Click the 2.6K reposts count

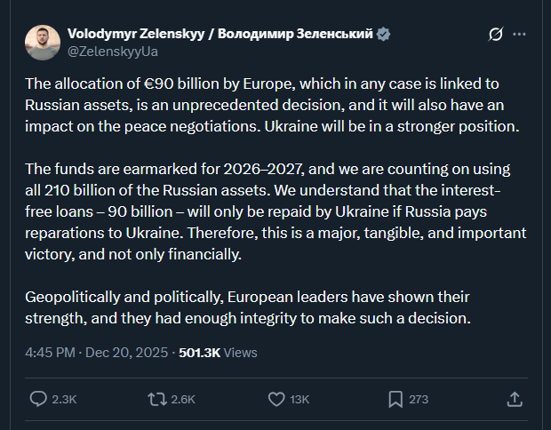pos(182,400)
